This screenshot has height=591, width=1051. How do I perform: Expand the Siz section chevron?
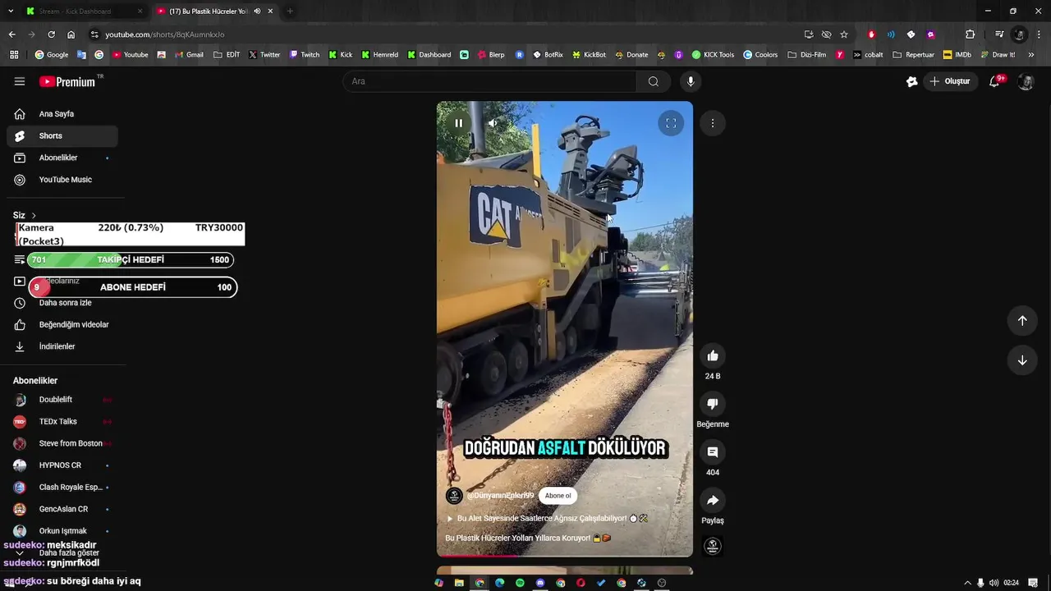(34, 216)
